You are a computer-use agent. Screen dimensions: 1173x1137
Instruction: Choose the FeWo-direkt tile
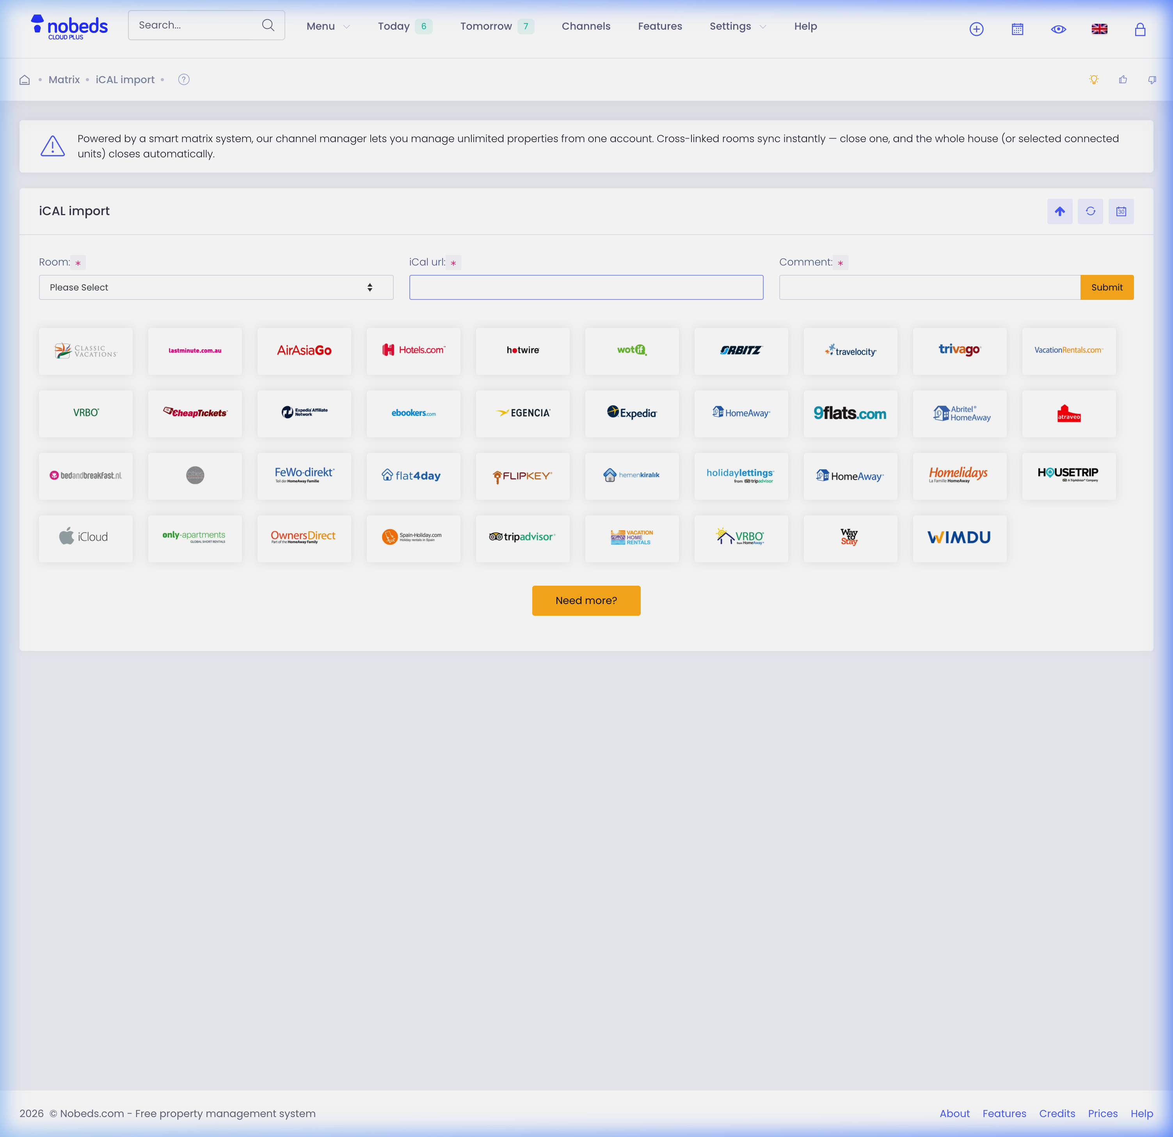coord(304,476)
